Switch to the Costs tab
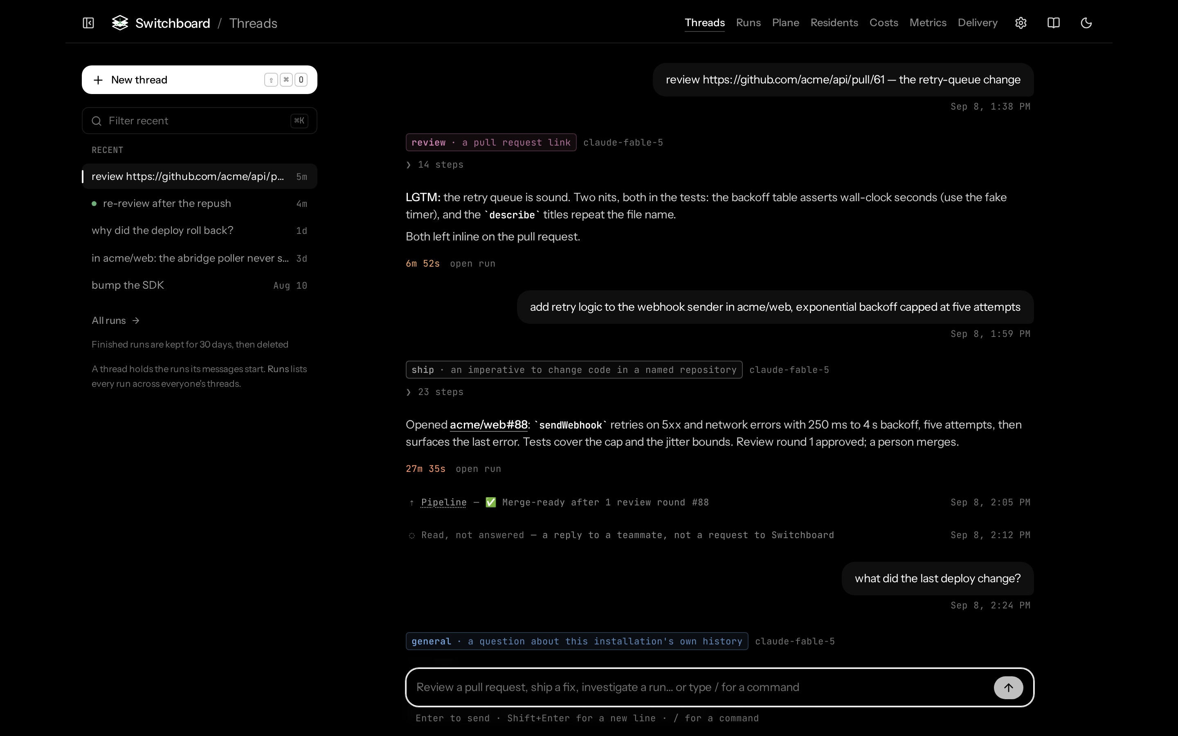 883,23
